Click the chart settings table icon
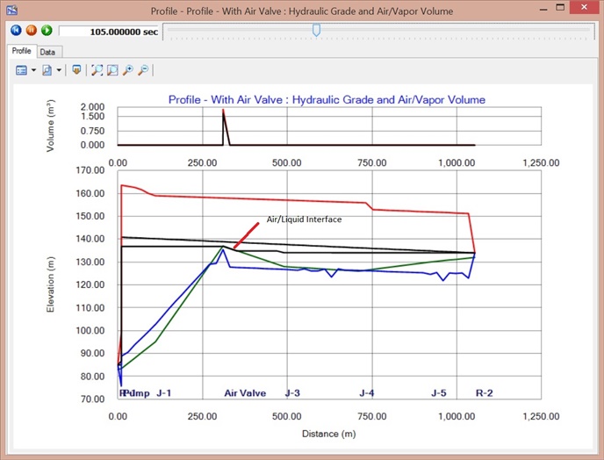The height and width of the screenshot is (460, 604). click(21, 70)
